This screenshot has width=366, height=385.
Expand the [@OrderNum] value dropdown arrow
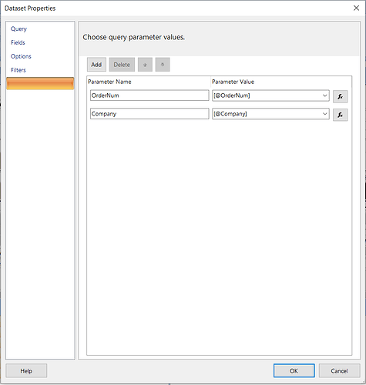(x=324, y=95)
